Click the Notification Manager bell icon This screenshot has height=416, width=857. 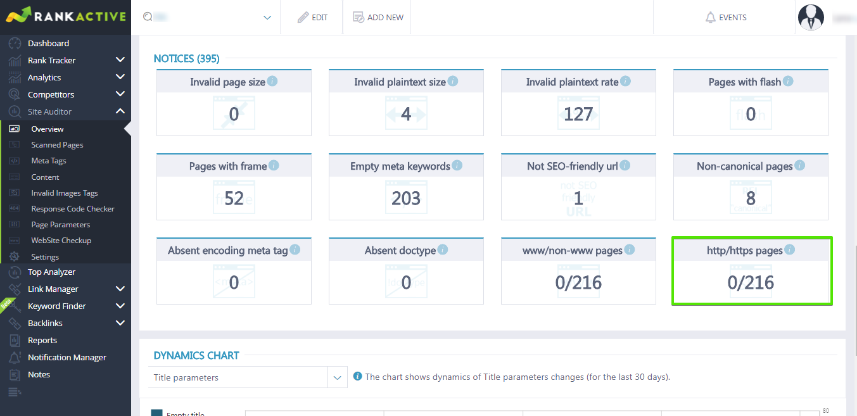coord(15,358)
